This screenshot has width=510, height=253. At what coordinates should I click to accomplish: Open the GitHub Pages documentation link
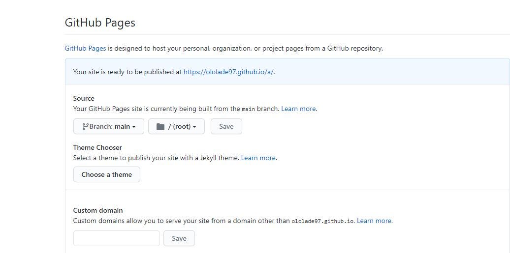(85, 48)
